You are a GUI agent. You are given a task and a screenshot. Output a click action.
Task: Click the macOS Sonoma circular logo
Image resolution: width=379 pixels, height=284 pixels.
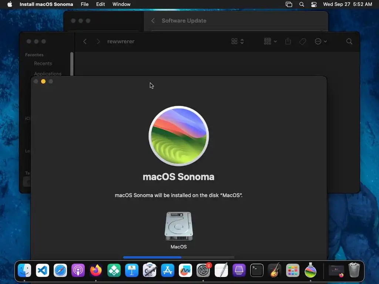(x=179, y=136)
